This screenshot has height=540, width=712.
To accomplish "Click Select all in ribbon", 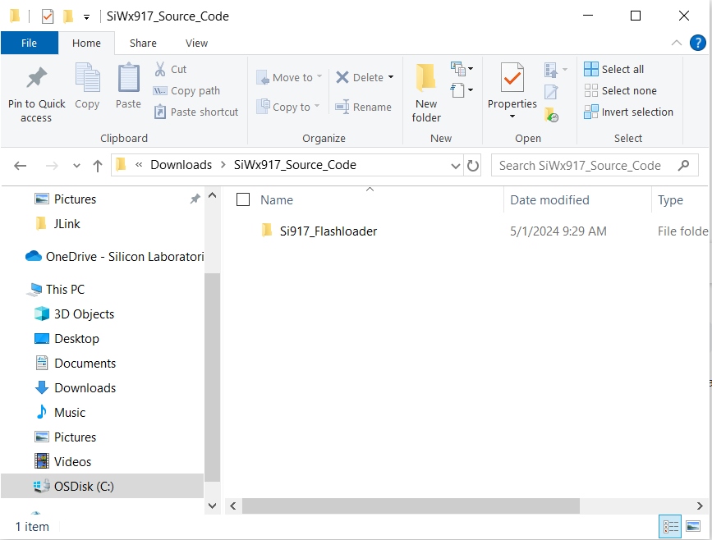I will click(x=614, y=69).
